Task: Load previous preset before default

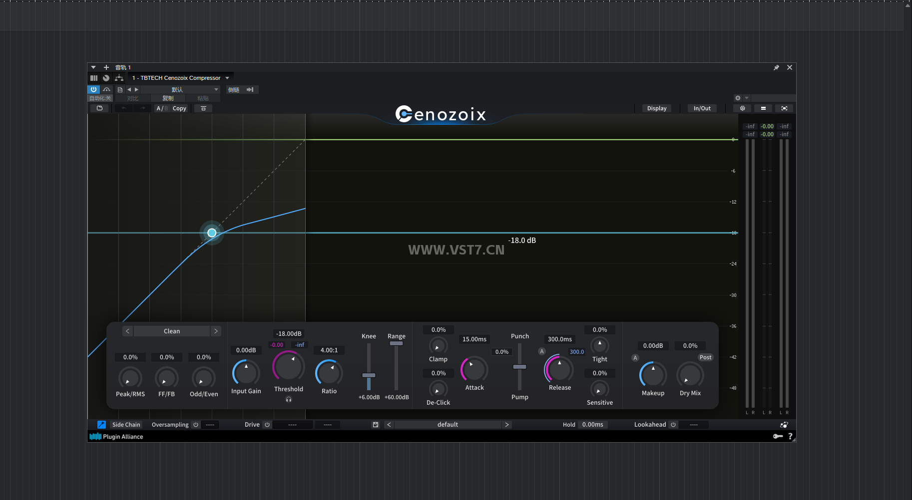Action: coord(389,425)
